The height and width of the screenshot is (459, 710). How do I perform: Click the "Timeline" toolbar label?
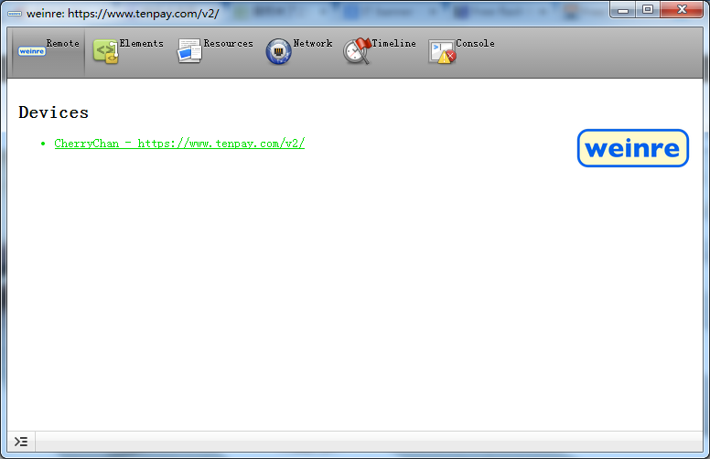[x=393, y=43]
